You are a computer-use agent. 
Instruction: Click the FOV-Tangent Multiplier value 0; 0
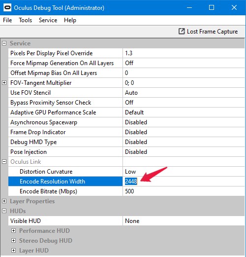pos(184,83)
